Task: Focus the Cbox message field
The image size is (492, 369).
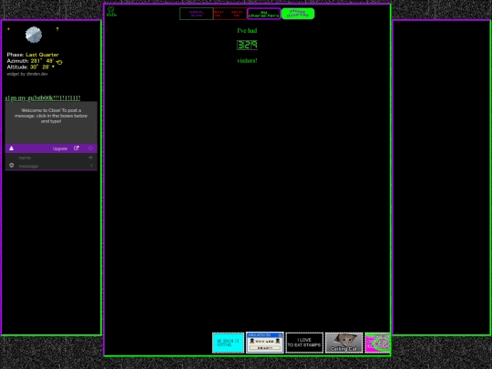Action: tap(52, 166)
